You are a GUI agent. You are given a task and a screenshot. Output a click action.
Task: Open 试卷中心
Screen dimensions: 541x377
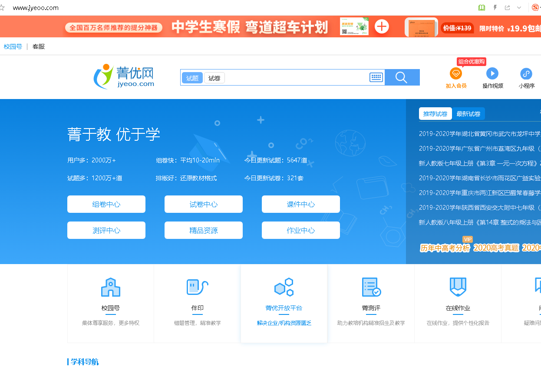pyautogui.click(x=204, y=204)
